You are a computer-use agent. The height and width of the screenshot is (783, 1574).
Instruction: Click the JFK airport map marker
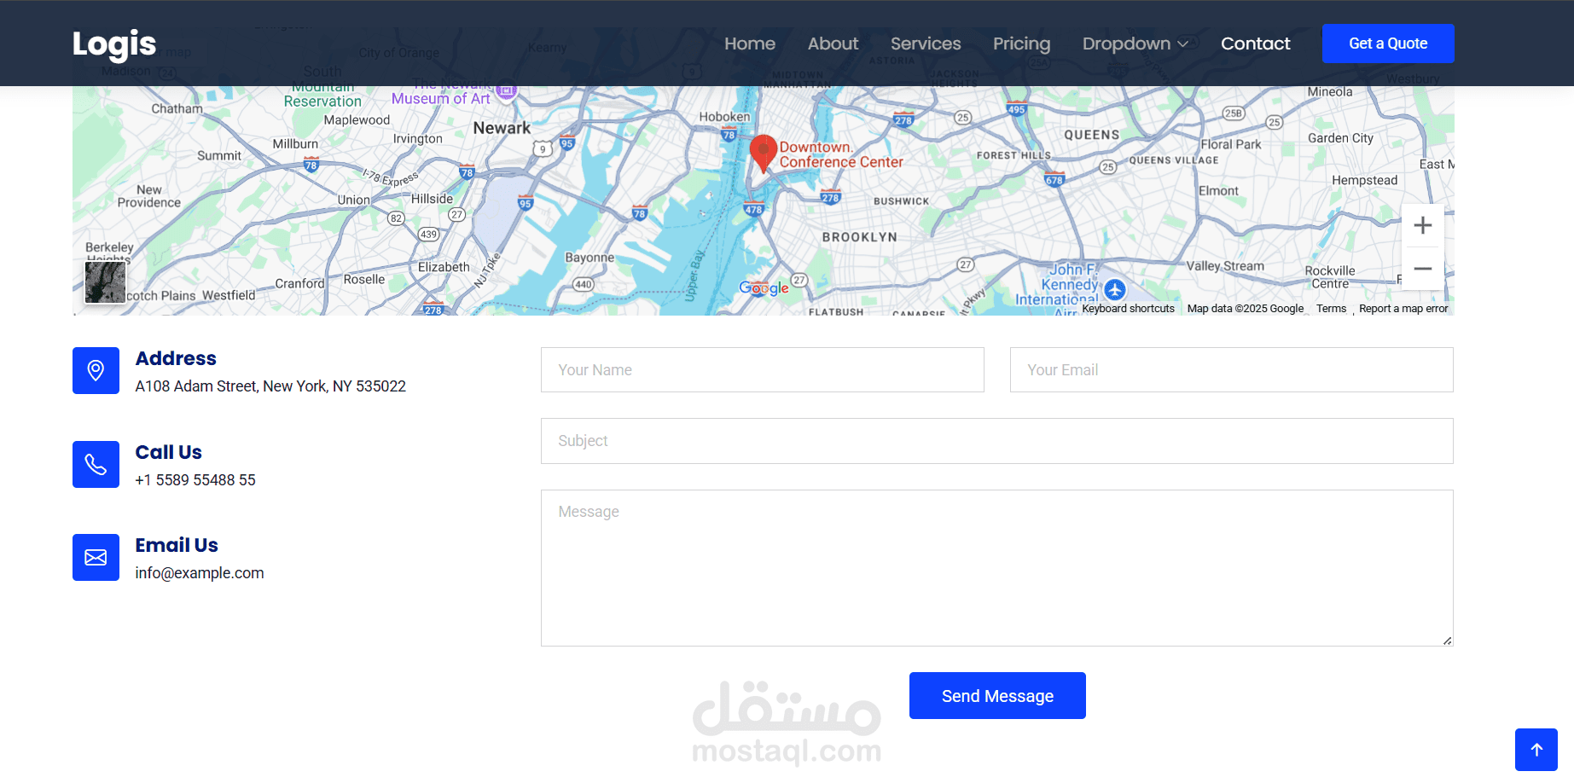point(1115,290)
